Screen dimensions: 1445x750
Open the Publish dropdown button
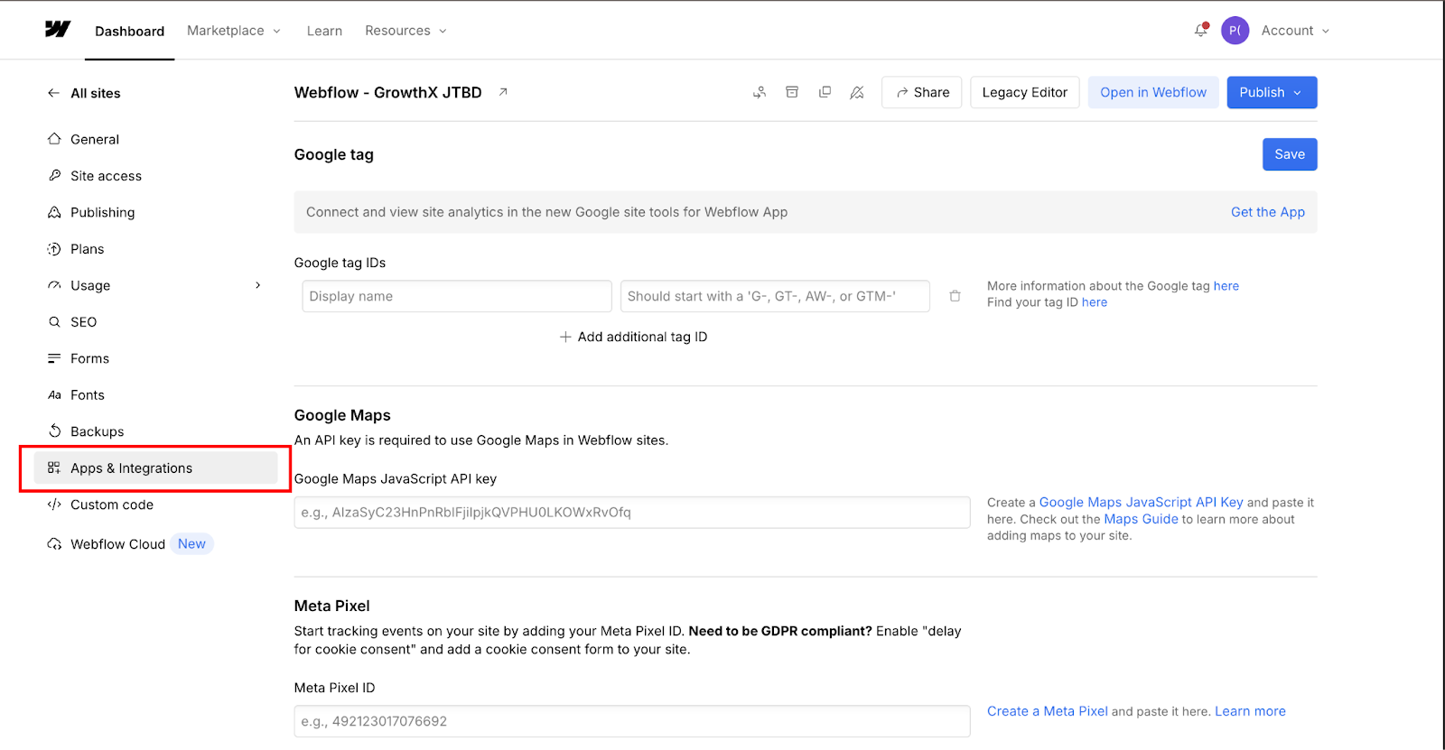[1272, 92]
